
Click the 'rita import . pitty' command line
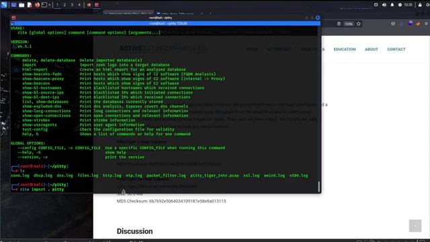(x=42, y=190)
